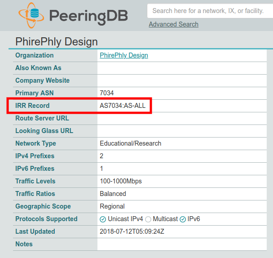Click the PeeringDB wordmark text
This screenshot has width=273, height=258.
pos(88,17)
